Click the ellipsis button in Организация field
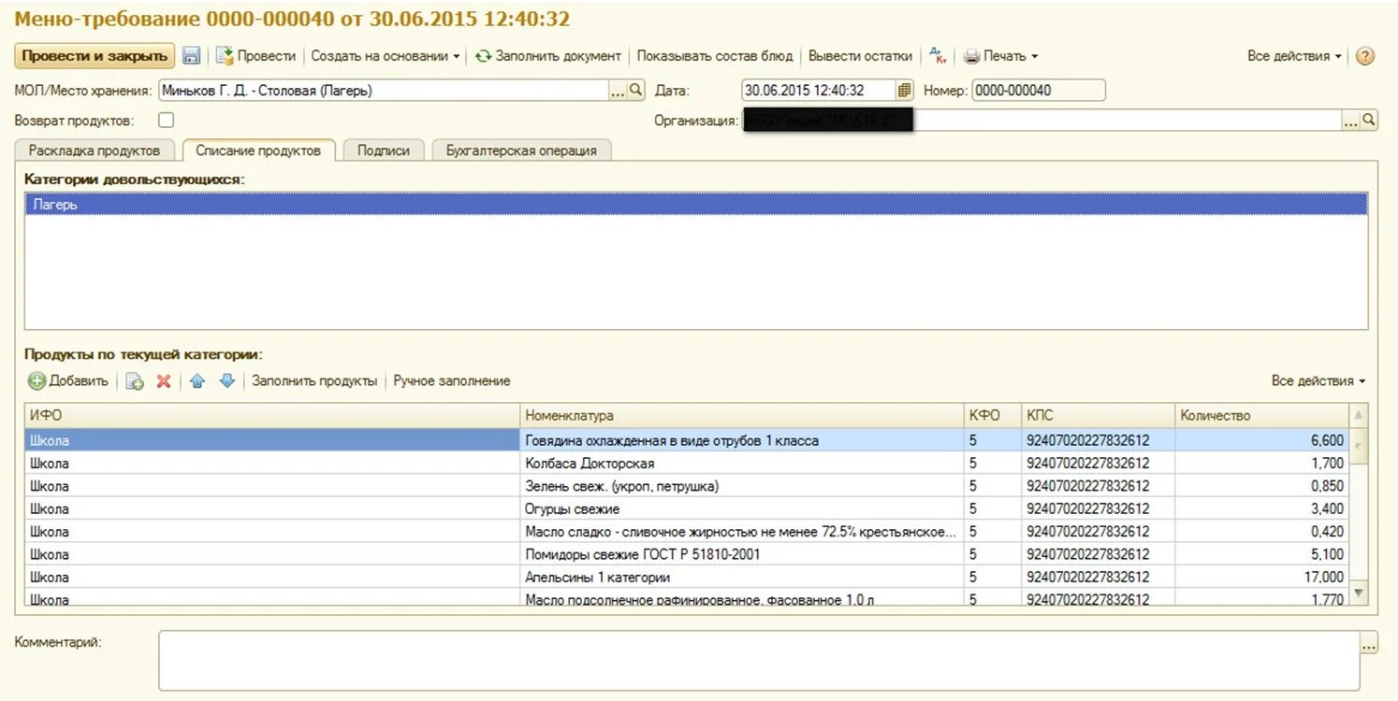This screenshot has width=1398, height=701. [1350, 121]
